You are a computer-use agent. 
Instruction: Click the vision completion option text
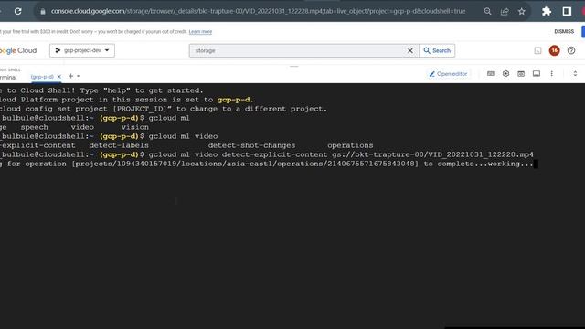(134, 127)
